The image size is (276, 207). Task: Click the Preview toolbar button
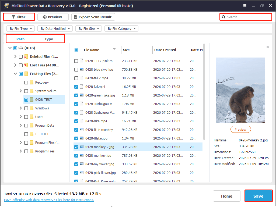pyautogui.click(x=53, y=17)
